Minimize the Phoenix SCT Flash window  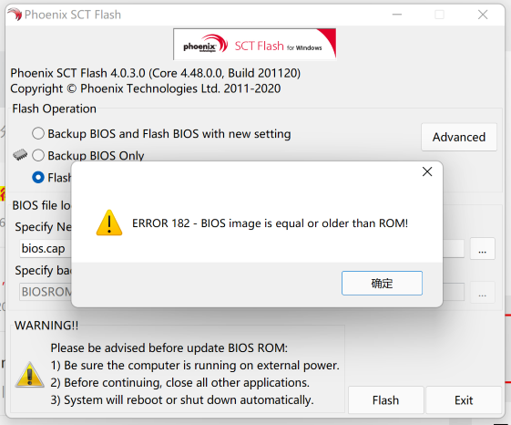coord(396,15)
